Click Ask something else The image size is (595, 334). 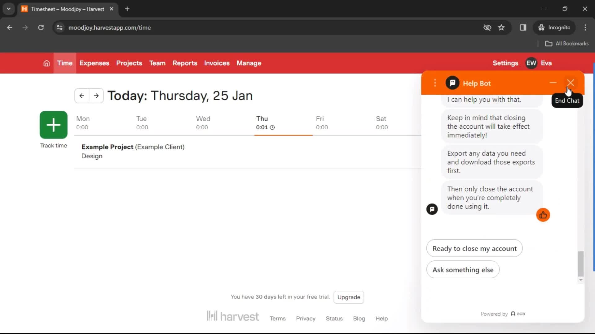(463, 270)
